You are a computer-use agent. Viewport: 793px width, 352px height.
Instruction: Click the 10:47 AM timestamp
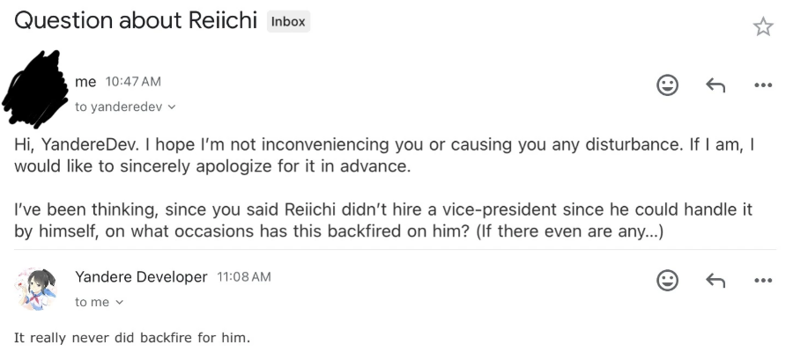click(133, 81)
